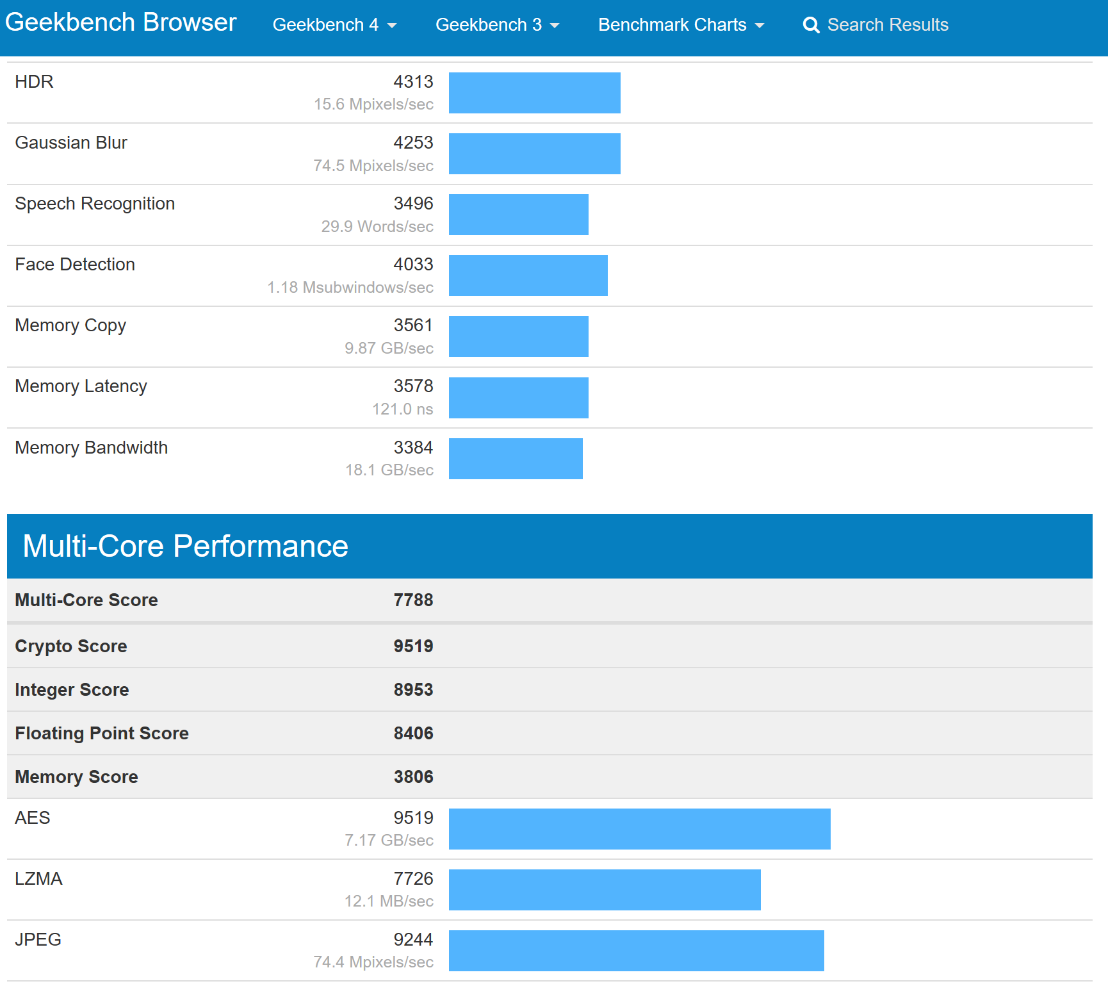The height and width of the screenshot is (986, 1108).
Task: Click the 7.17 GB/sec value
Action: 389,841
